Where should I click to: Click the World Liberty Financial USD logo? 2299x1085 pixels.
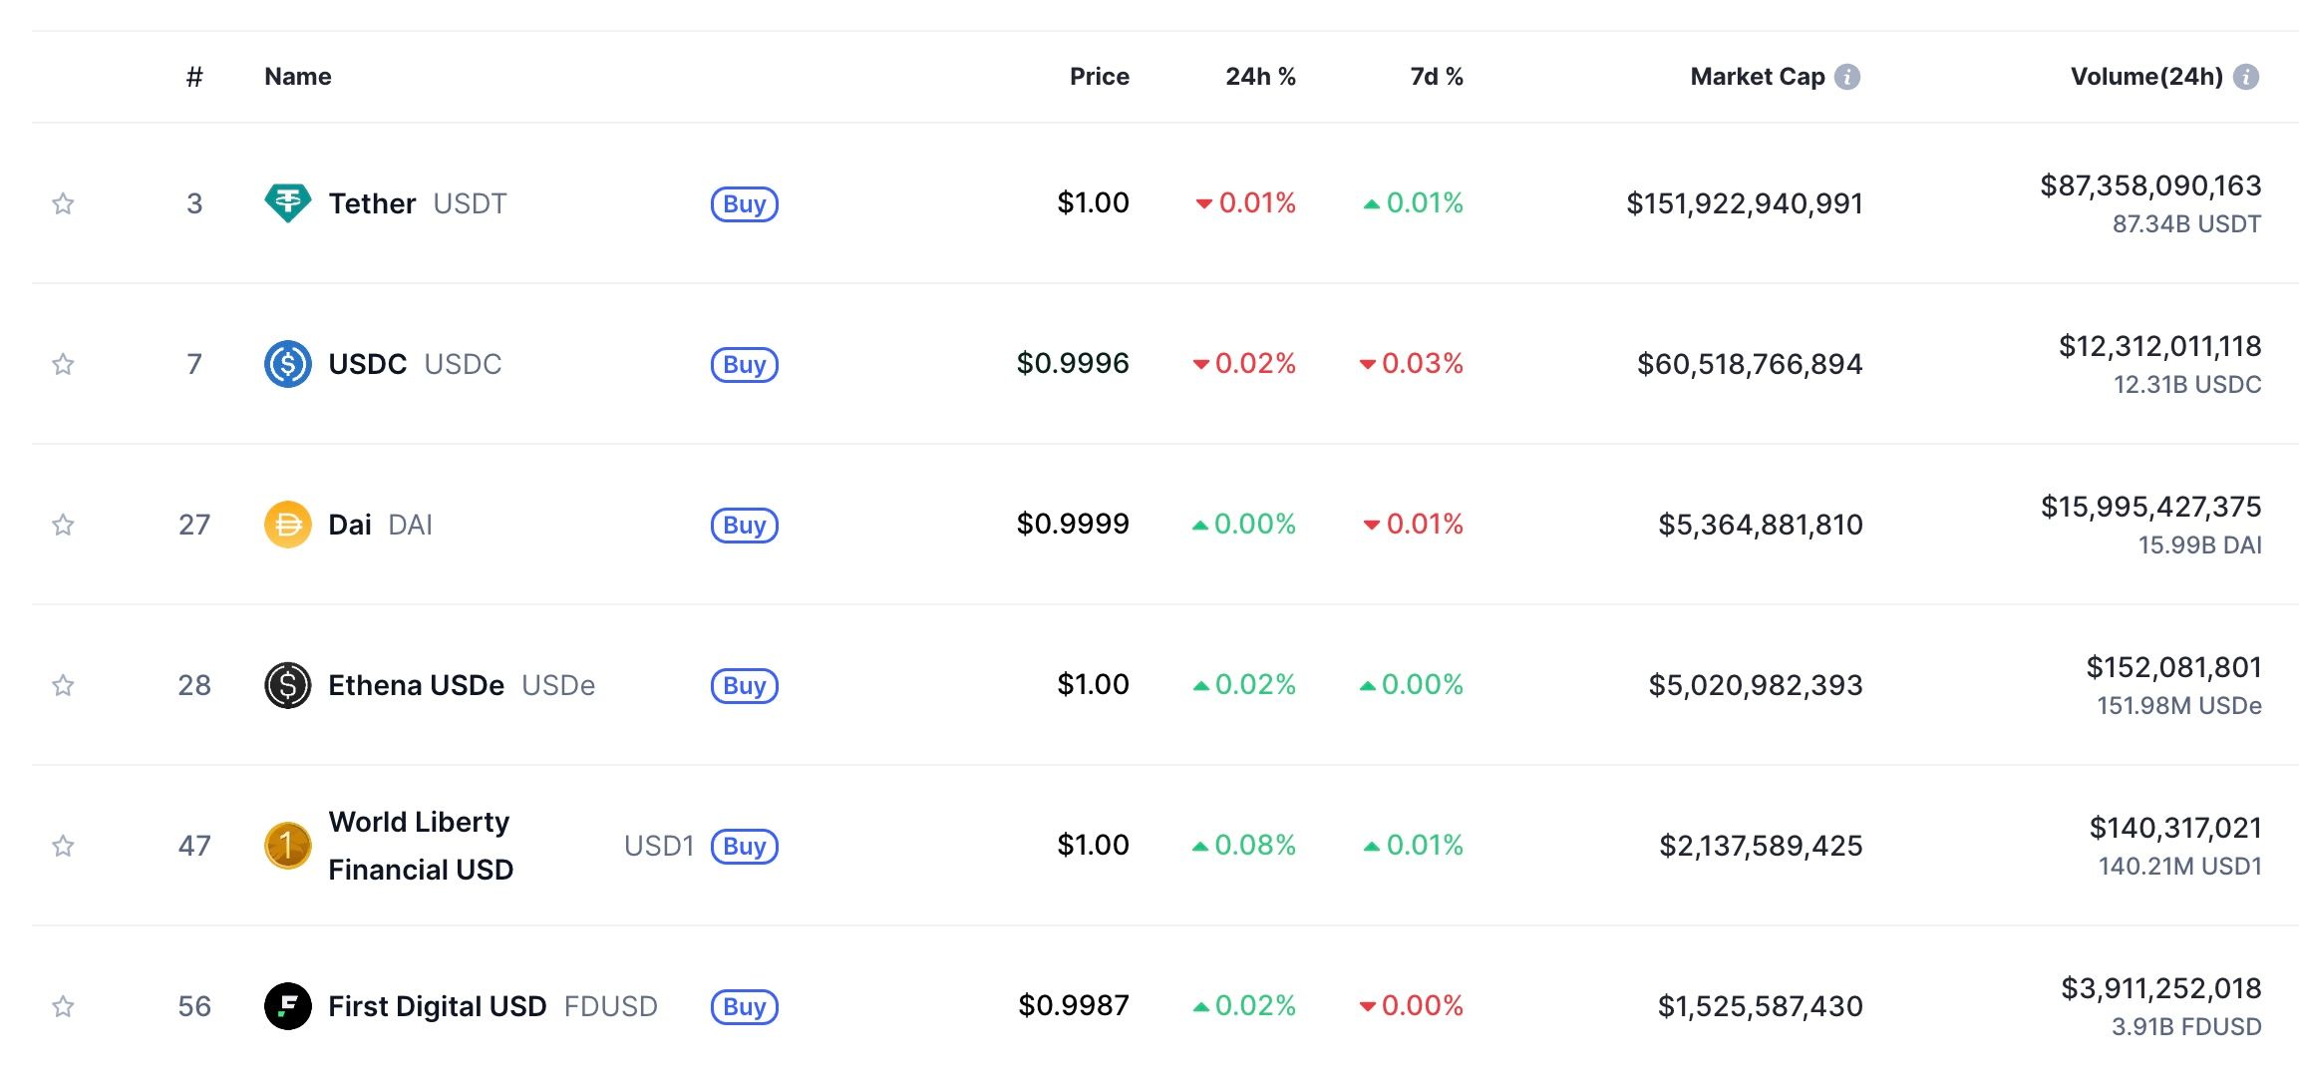[287, 846]
